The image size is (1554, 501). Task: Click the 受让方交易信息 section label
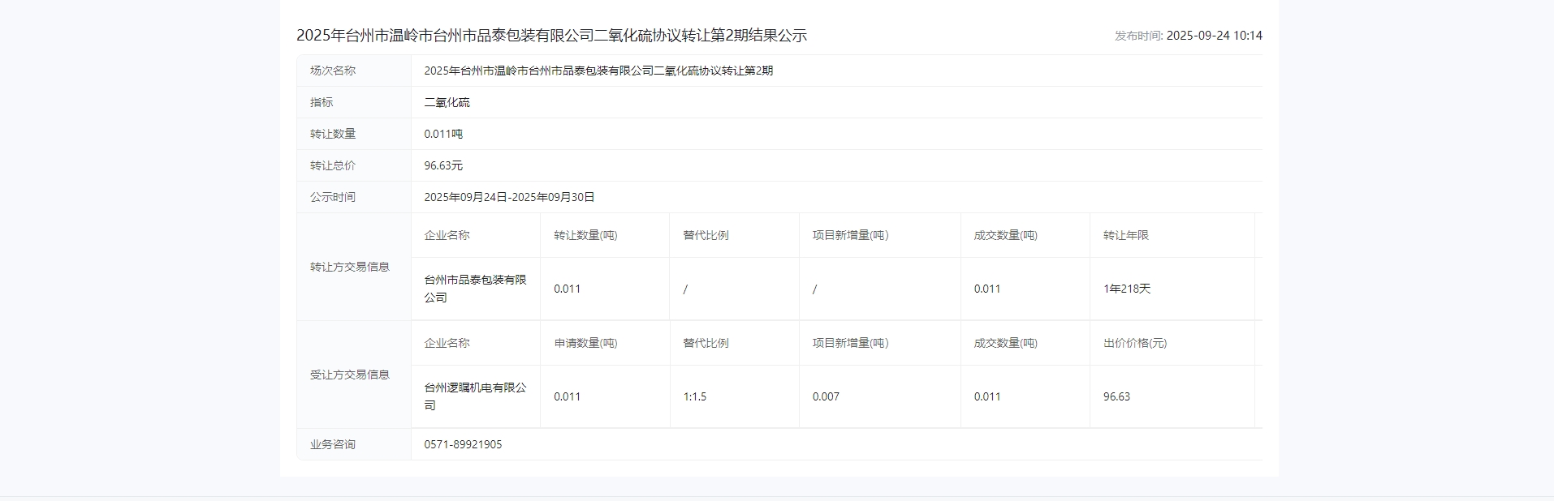pyautogui.click(x=350, y=375)
